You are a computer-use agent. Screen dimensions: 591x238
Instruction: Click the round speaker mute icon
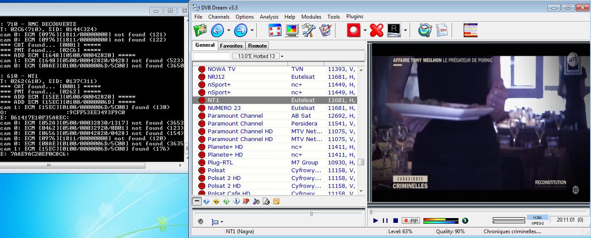[200, 222]
